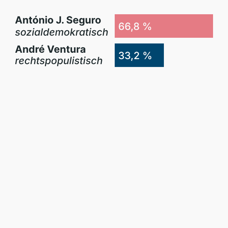Select the 66,8 % value label

(135, 26)
